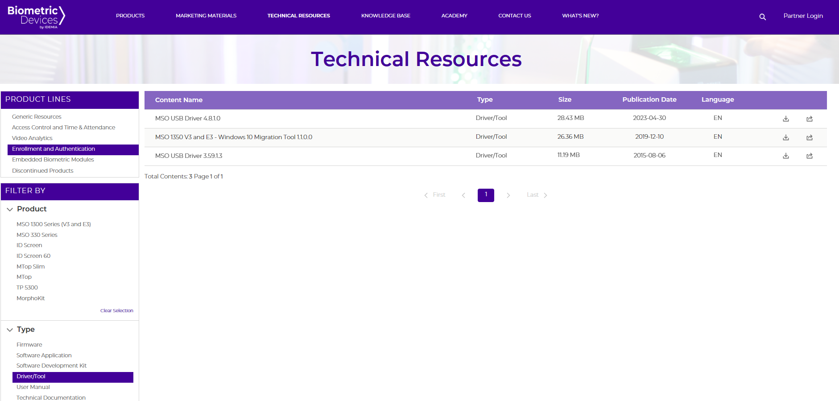
Task: Collapse the Type filter section
Action: click(x=10, y=330)
